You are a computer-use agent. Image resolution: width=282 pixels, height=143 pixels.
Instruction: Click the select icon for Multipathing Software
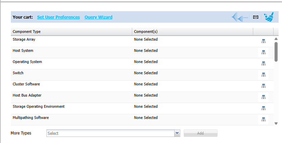(x=263, y=119)
